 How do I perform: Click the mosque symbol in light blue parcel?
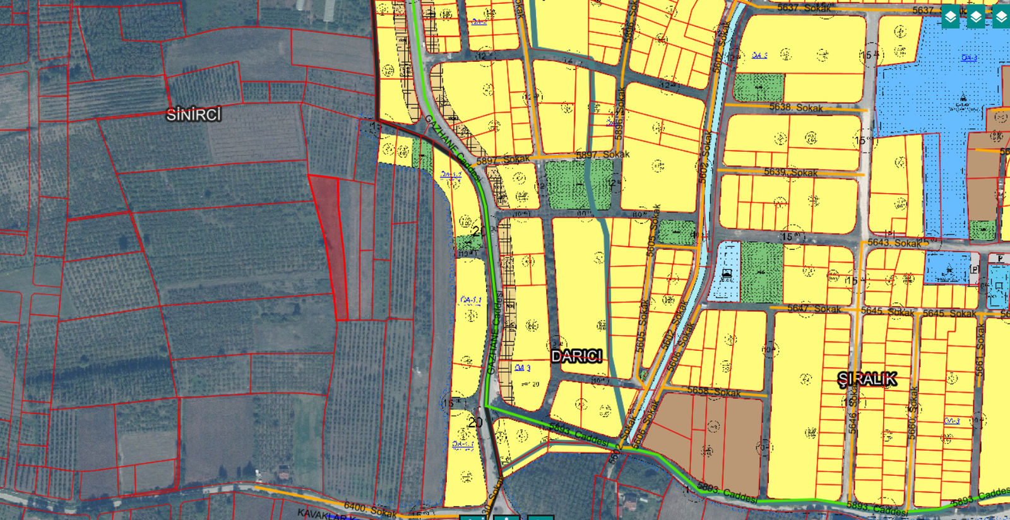(x=726, y=274)
